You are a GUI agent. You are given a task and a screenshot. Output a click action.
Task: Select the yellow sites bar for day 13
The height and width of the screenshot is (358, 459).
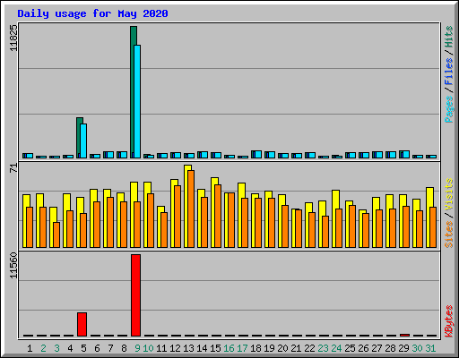pyautogui.click(x=187, y=206)
